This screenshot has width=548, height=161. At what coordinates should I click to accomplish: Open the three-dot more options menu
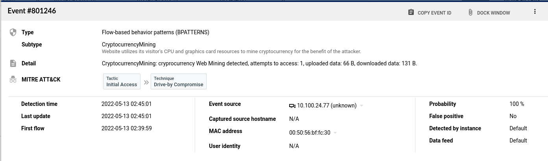click(x=535, y=12)
